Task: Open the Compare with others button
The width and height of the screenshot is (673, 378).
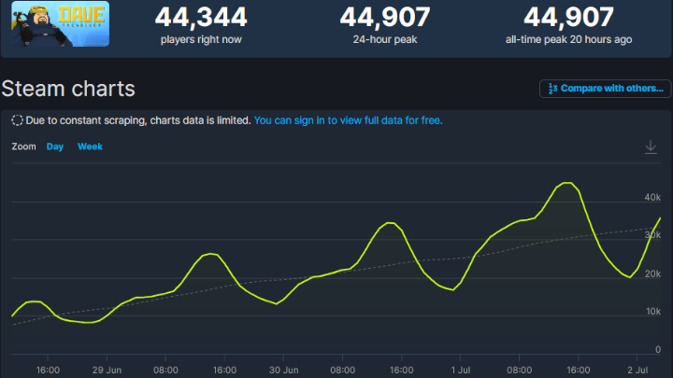Action: click(x=605, y=89)
